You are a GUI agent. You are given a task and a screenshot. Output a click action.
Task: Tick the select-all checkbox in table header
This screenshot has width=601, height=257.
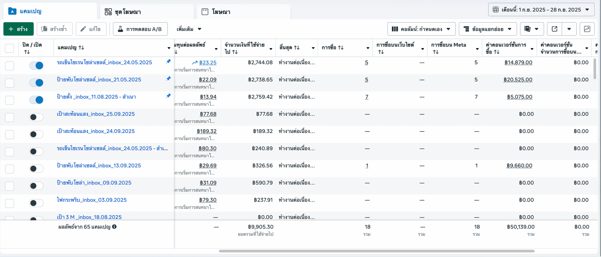(9, 48)
